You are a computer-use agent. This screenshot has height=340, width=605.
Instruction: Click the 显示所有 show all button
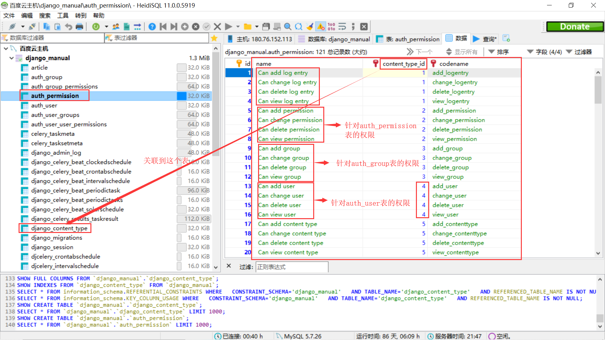462,52
